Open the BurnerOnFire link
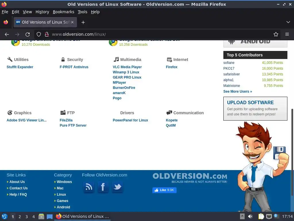 pyautogui.click(x=124, y=87)
